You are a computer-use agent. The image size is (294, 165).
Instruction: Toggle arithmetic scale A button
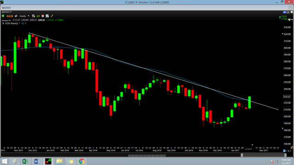coord(284,151)
